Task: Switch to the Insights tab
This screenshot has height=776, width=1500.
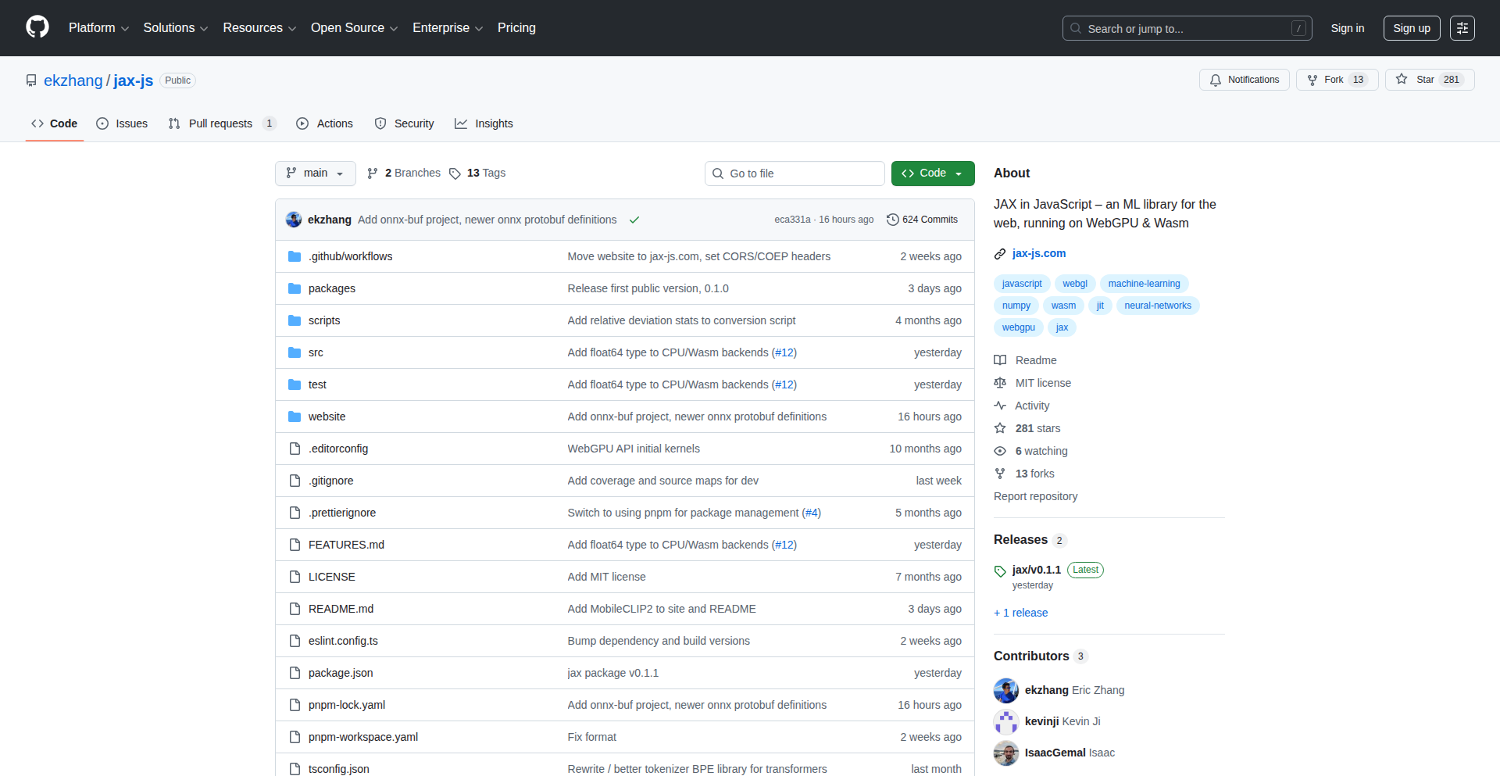Action: pyautogui.click(x=484, y=123)
